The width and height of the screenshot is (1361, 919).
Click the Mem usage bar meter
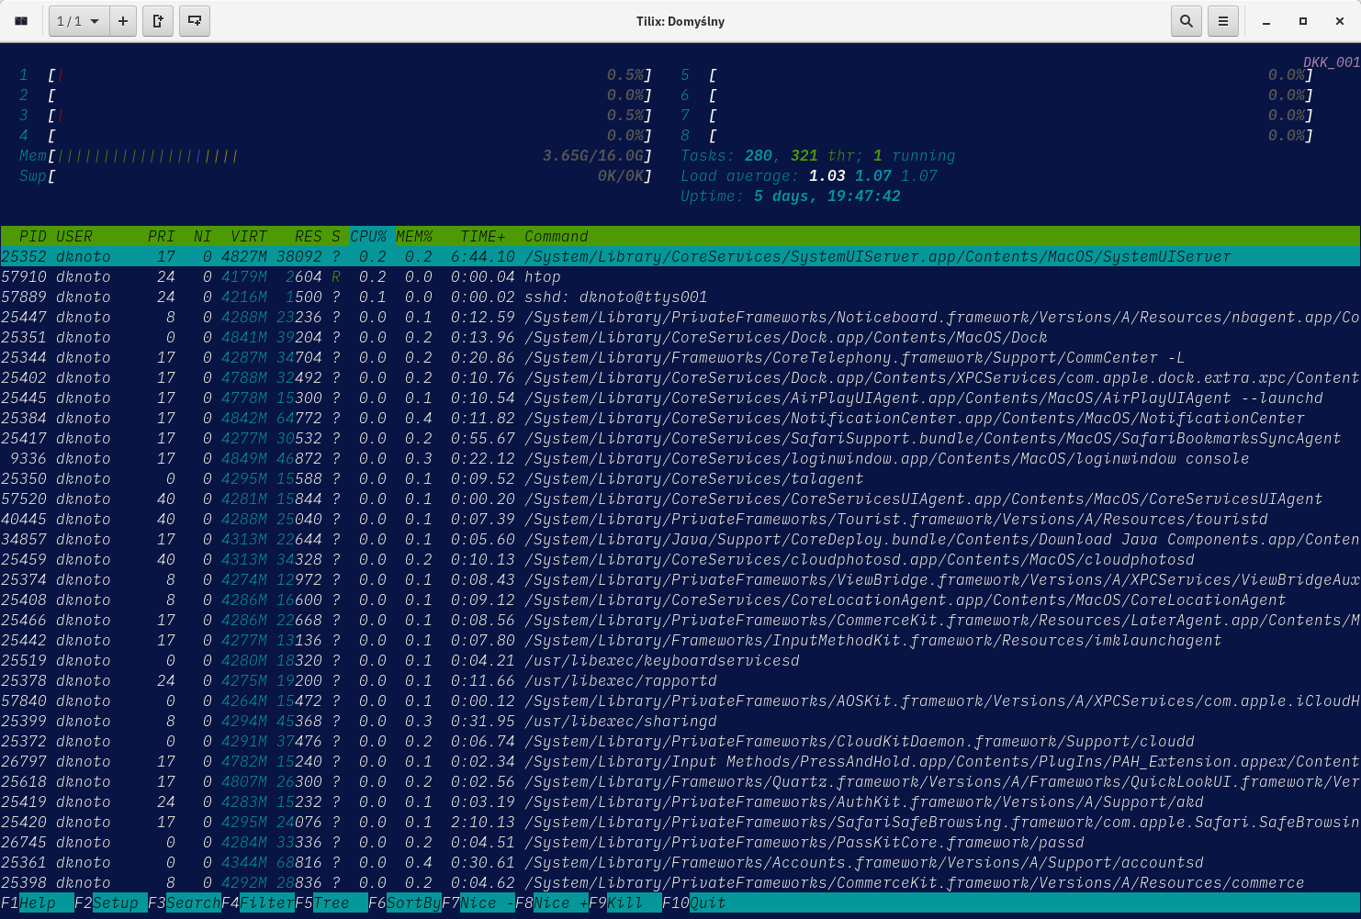click(336, 155)
